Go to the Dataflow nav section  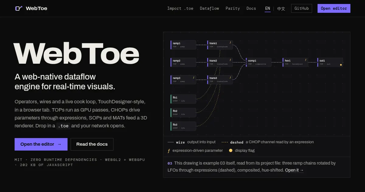coord(209,9)
